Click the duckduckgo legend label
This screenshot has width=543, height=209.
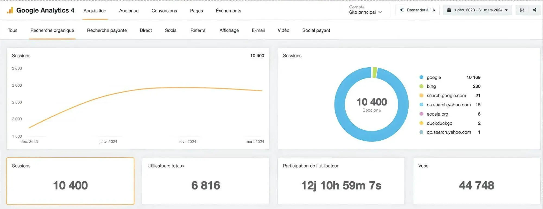pyautogui.click(x=439, y=123)
